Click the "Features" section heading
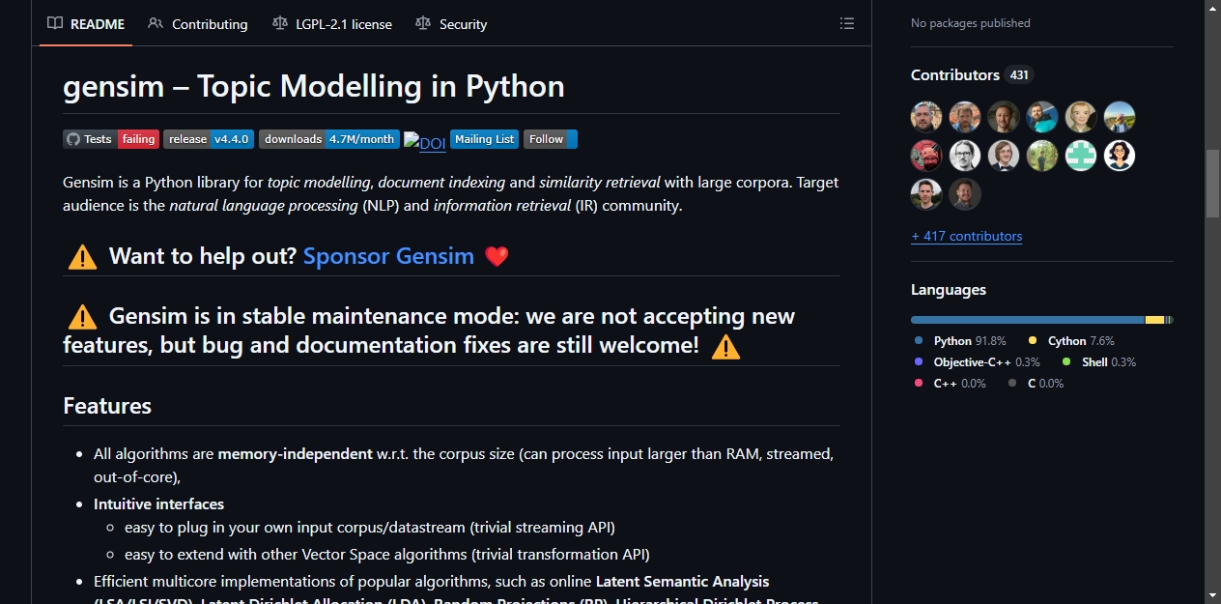This screenshot has height=604, width=1221. coord(107,406)
